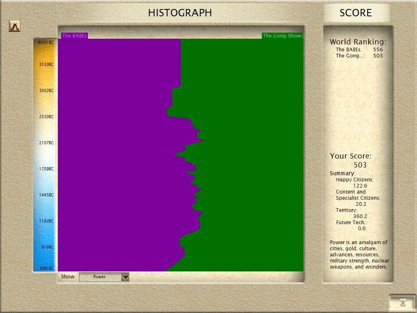Click the 918BC timeline label

coord(47,247)
